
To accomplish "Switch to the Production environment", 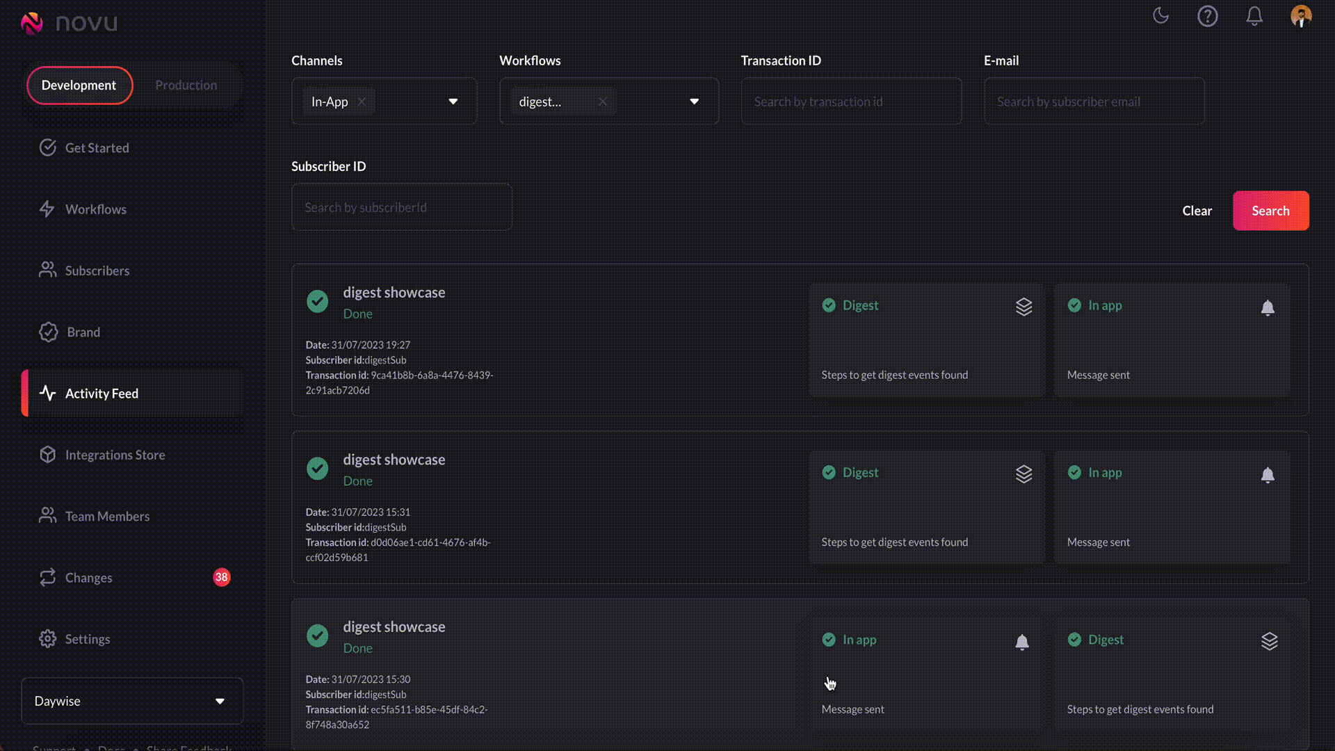I will click(186, 85).
